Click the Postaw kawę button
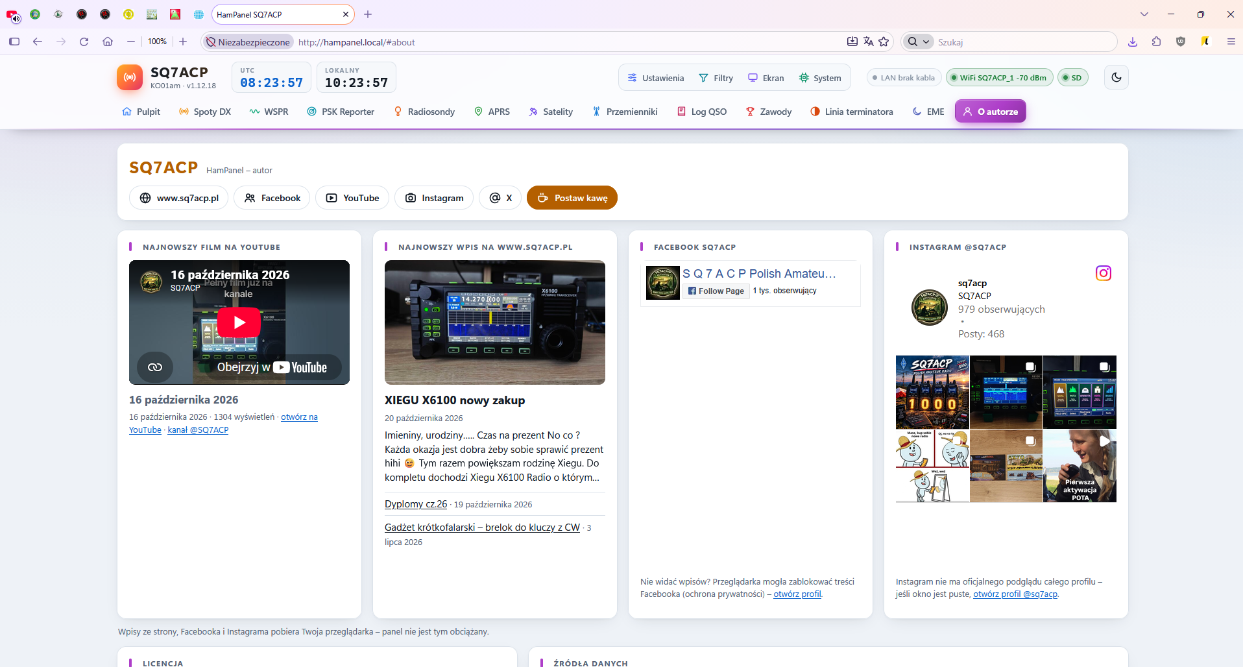Screen dimensions: 1243x667 pos(572,198)
